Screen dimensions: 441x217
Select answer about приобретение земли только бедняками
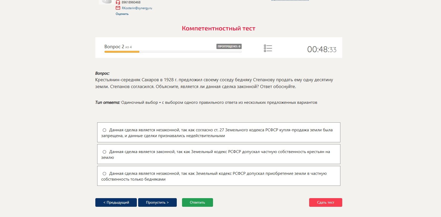click(x=219, y=176)
